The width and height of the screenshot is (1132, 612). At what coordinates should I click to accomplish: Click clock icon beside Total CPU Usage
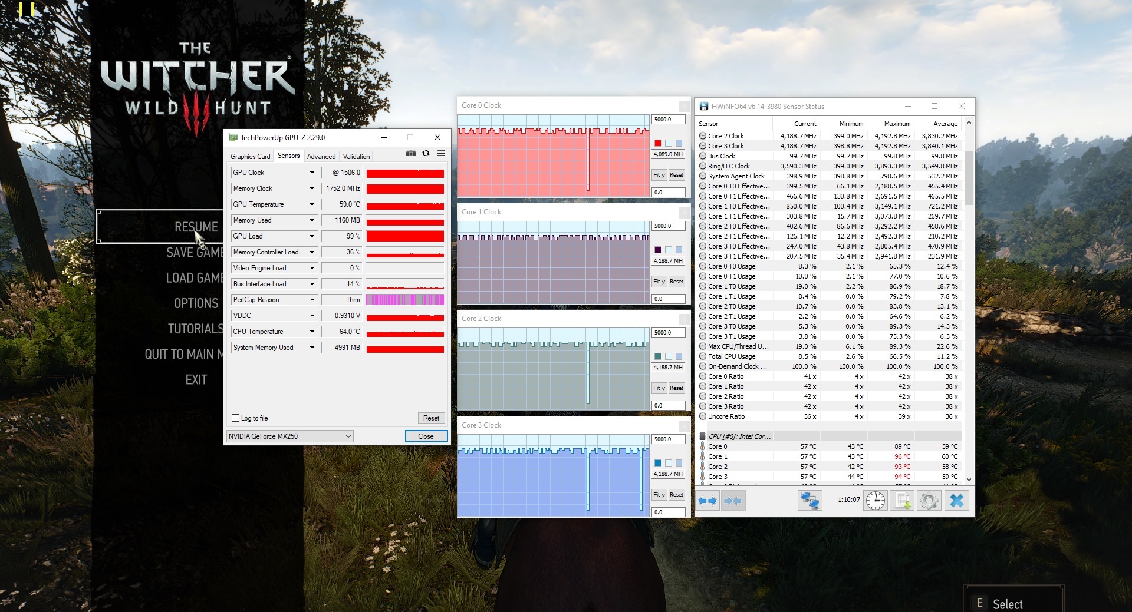[x=703, y=356]
